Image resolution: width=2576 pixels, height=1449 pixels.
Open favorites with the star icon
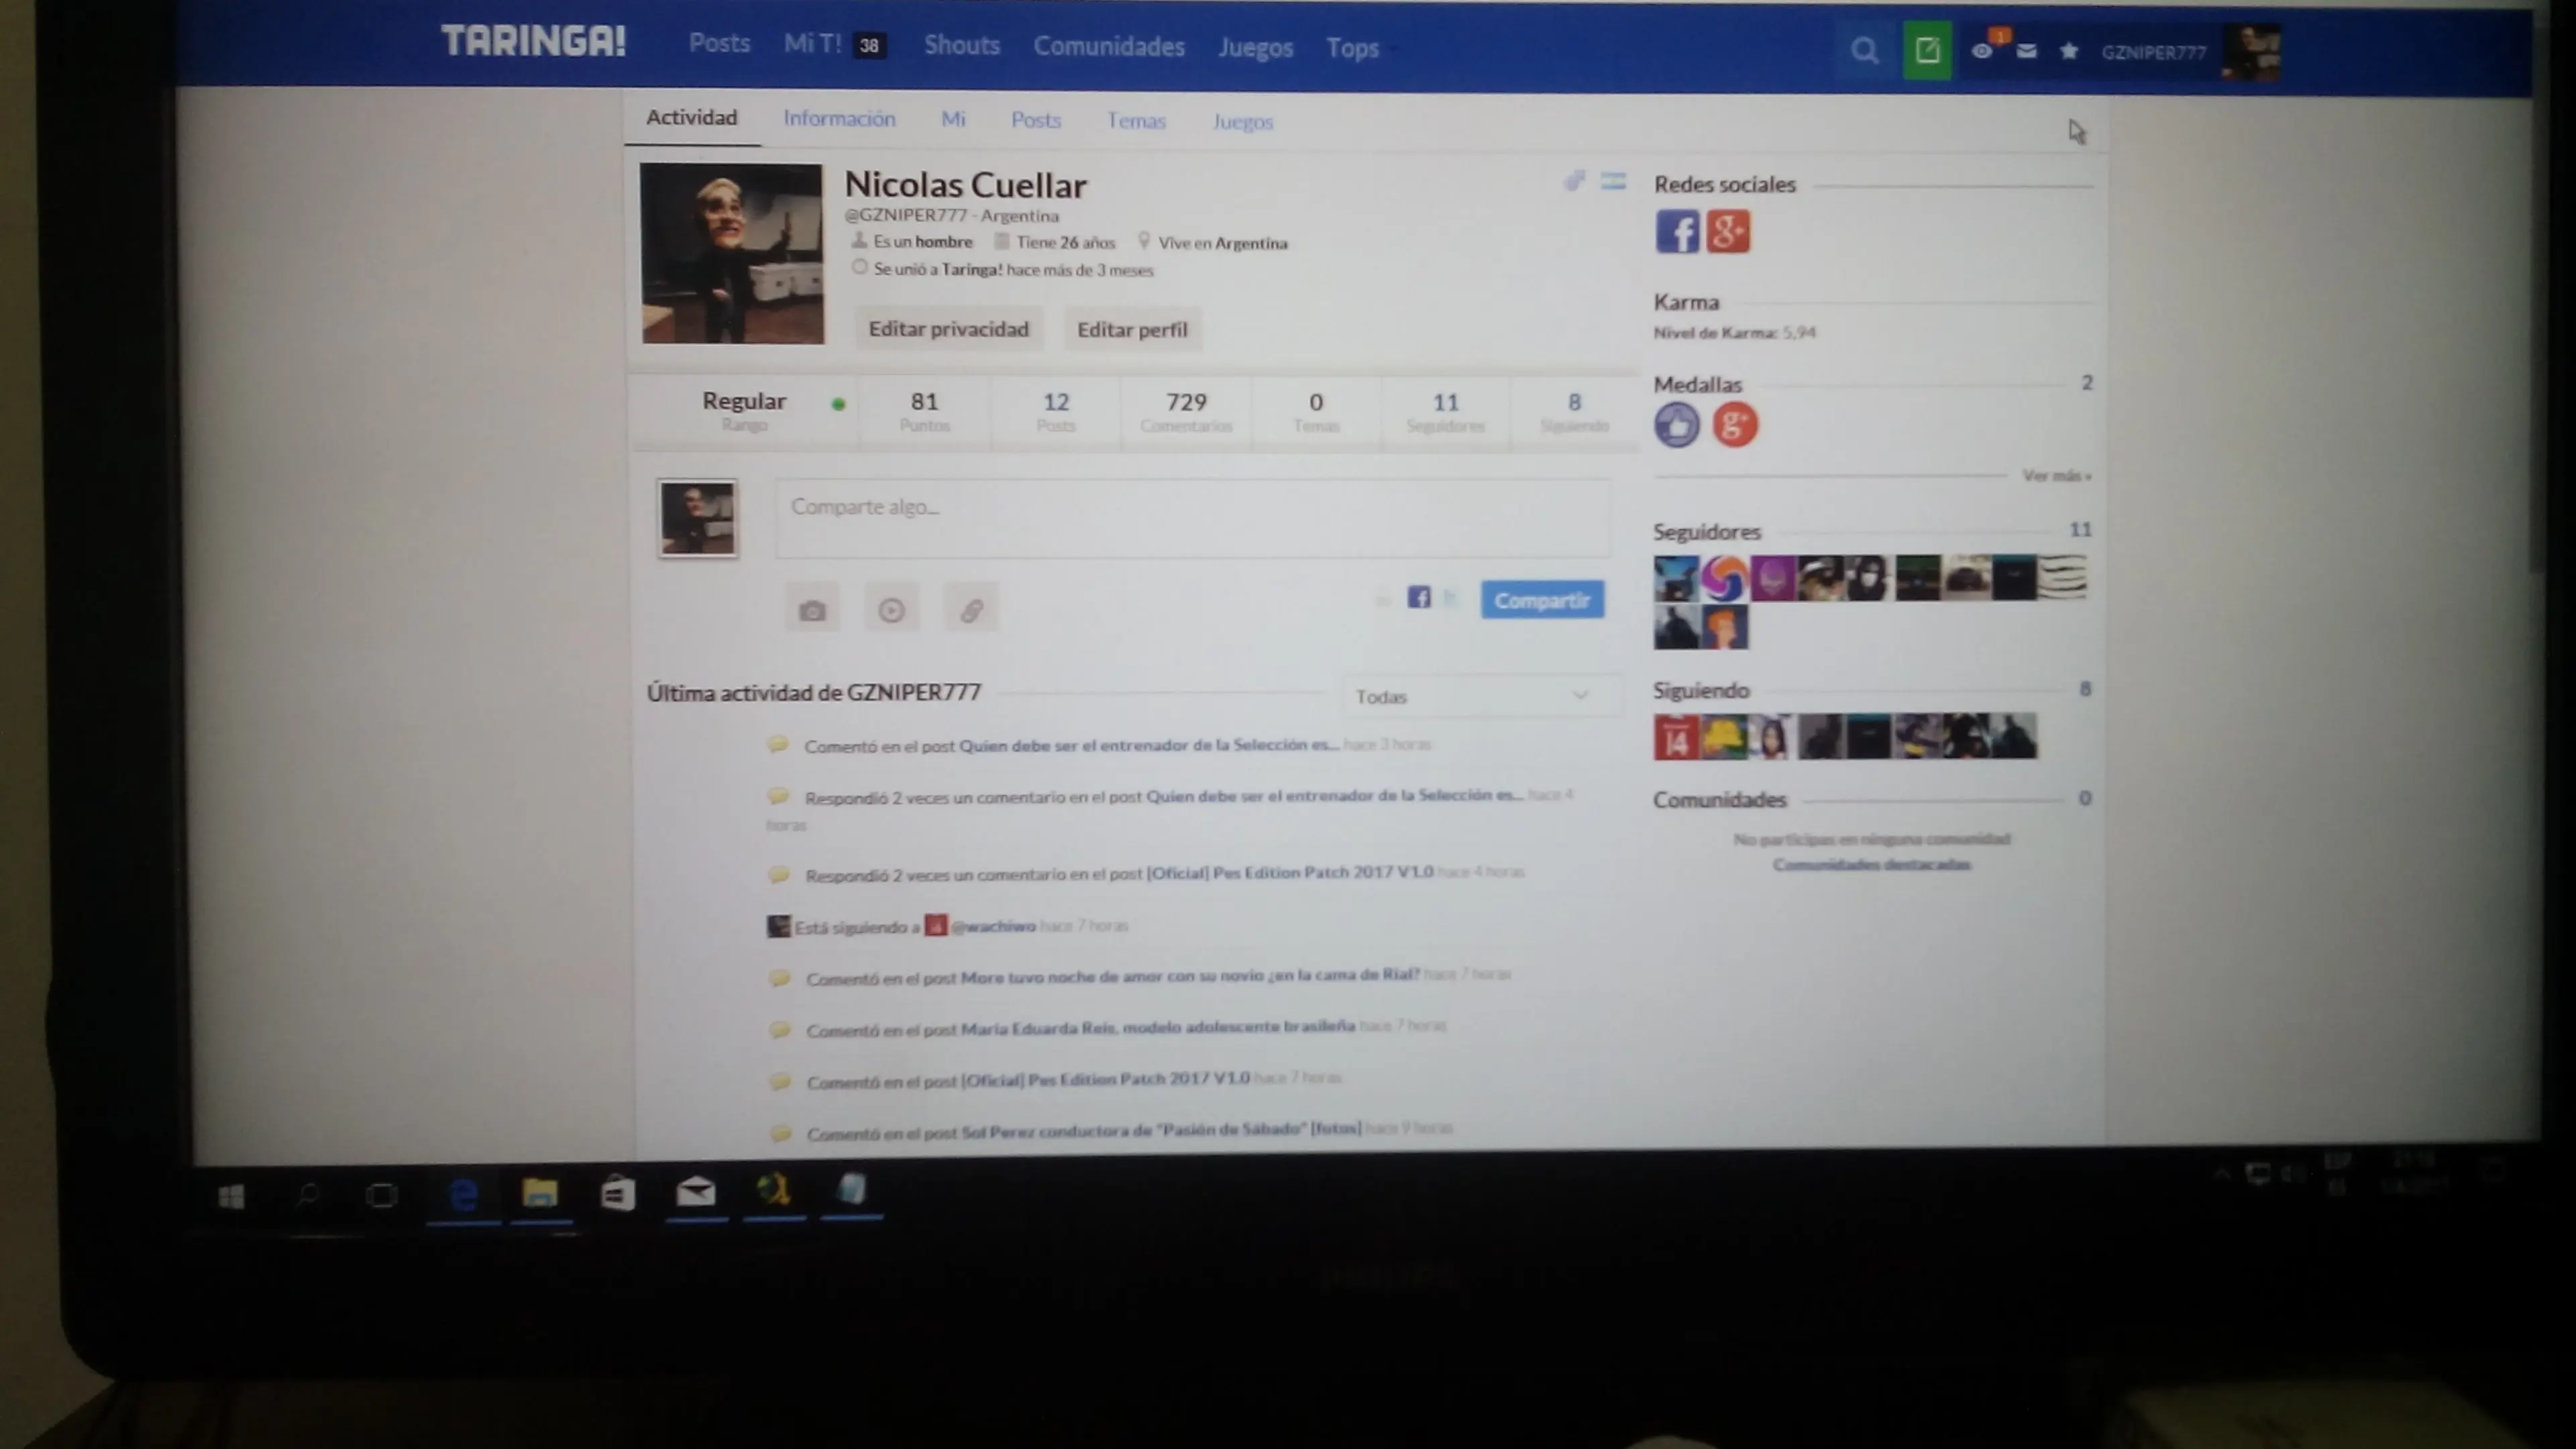pyautogui.click(x=2069, y=51)
